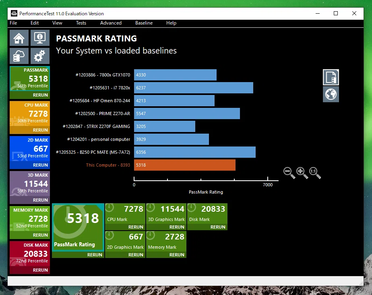Select the Disk Mark 20833 sidebar tile
372x295 pixels.
pyautogui.click(x=30, y=254)
